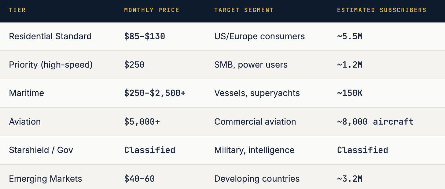This screenshot has height=189, width=445.
Task: Click the Priority (high-speed) tier cell
Action: pyautogui.click(x=51, y=65)
